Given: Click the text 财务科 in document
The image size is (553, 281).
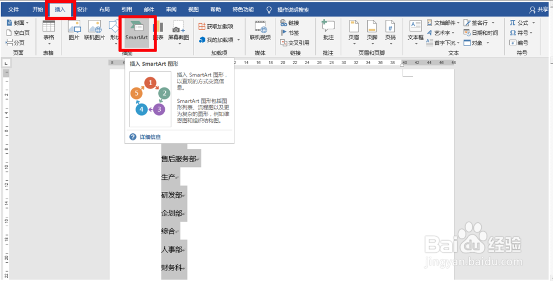Looking at the screenshot, I should click(172, 268).
